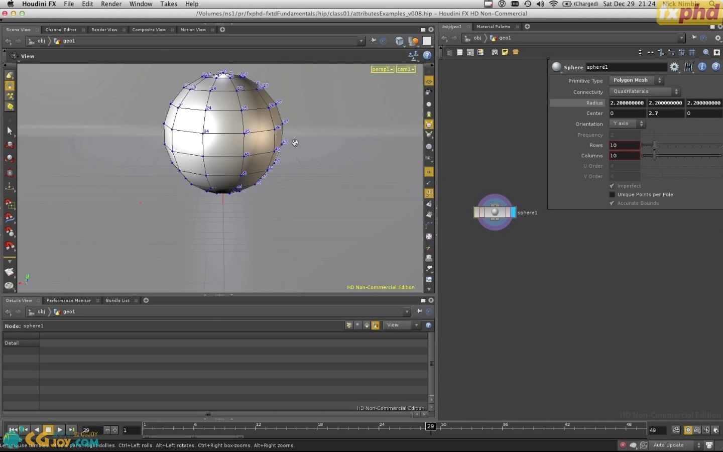The height and width of the screenshot is (452, 723).
Task: Switch to the Performance Monitor tab
Action: coord(69,300)
